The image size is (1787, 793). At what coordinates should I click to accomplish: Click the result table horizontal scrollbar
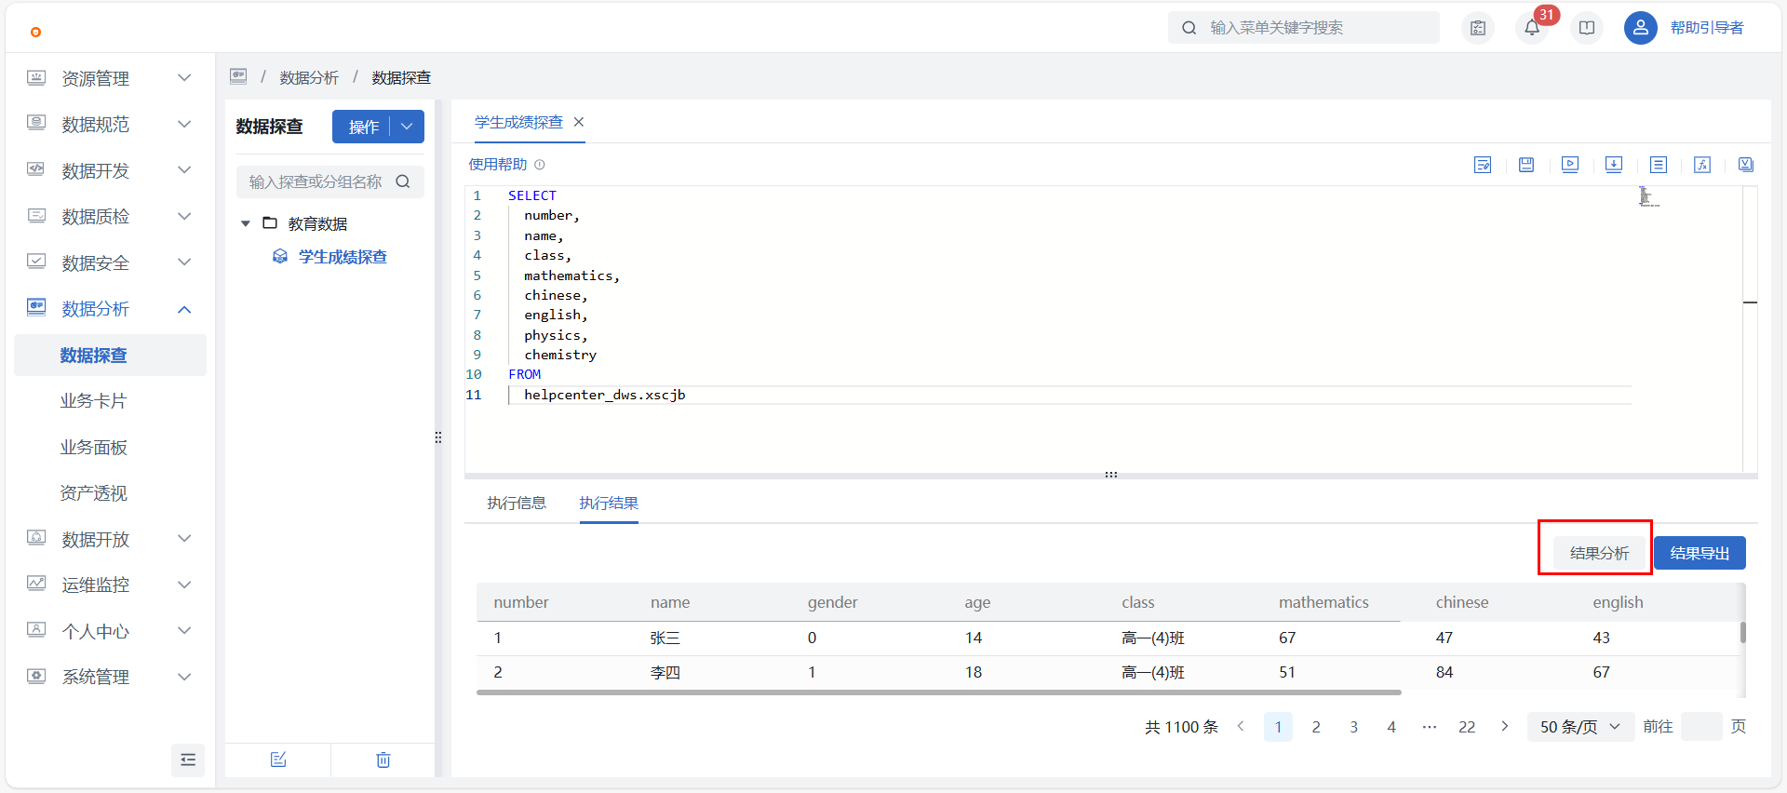click(x=938, y=692)
